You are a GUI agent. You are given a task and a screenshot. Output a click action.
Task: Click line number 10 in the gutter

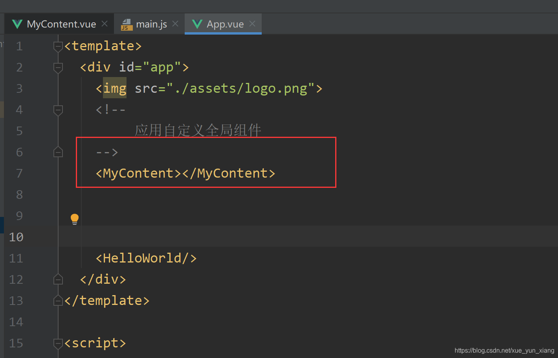pos(16,237)
